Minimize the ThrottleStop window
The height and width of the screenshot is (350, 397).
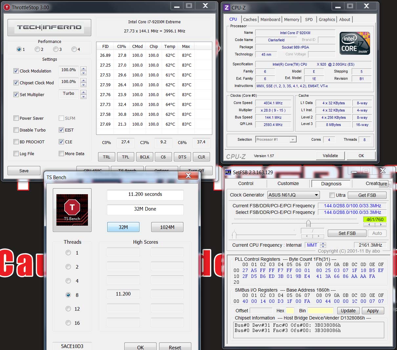tap(177, 6)
